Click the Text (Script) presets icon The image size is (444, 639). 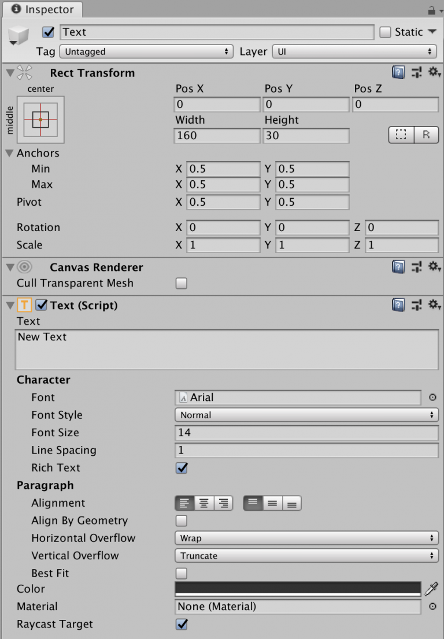coord(417,305)
